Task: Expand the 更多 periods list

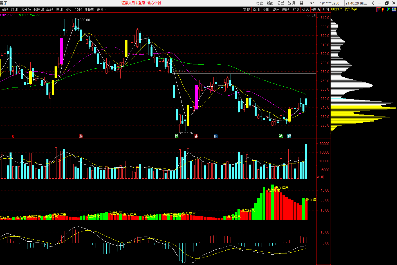Action: (x=101, y=10)
